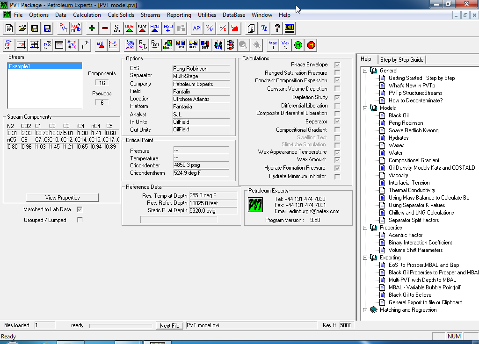Remove a stream with red minus icon
The height and width of the screenshot is (344, 479).
point(104,29)
